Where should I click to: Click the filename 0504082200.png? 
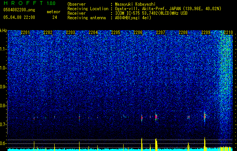[19, 10]
